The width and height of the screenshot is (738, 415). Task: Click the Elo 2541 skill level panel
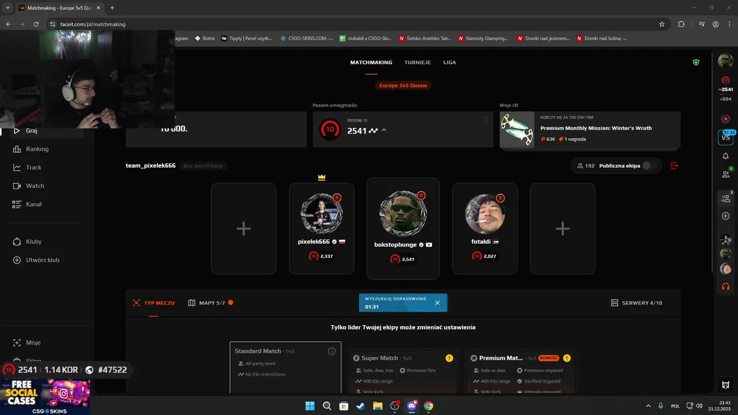pos(403,130)
